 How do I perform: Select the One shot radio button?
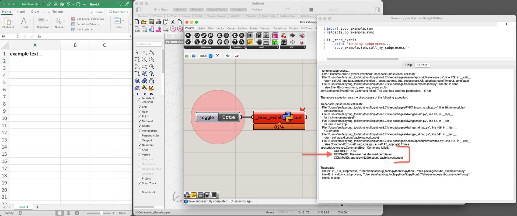point(139,102)
